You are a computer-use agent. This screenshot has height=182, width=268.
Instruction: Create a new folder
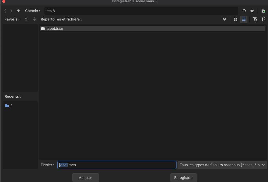263,11
